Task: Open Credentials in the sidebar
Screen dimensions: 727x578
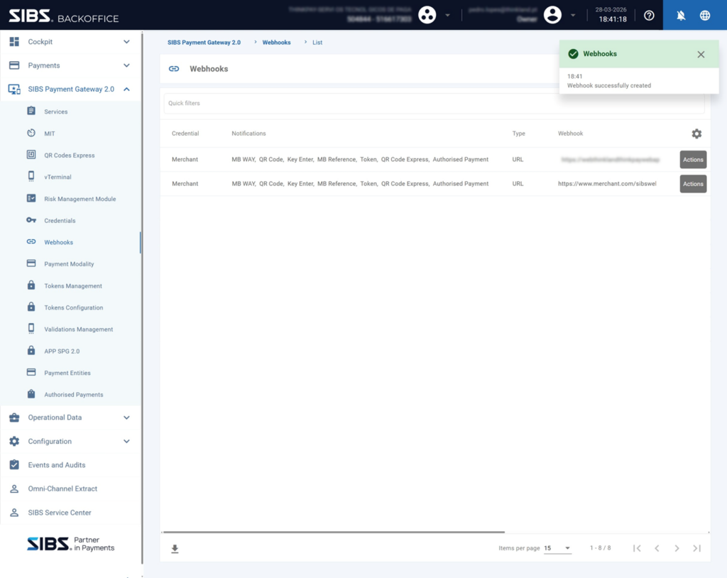Action: pos(60,221)
